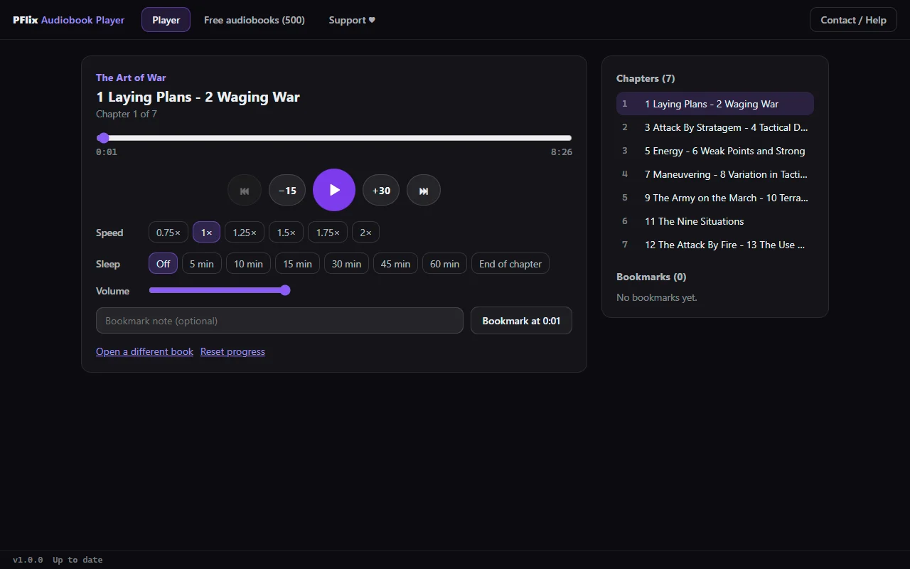This screenshot has width=910, height=569.
Task: Open the Player tab
Action: click(x=166, y=20)
